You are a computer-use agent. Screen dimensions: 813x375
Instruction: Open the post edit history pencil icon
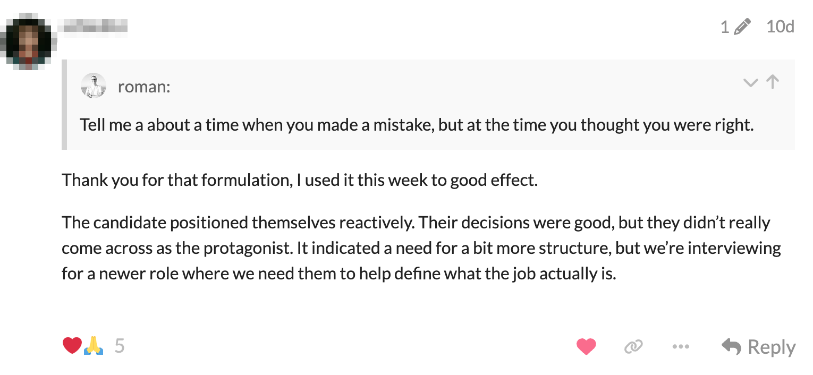[742, 27]
